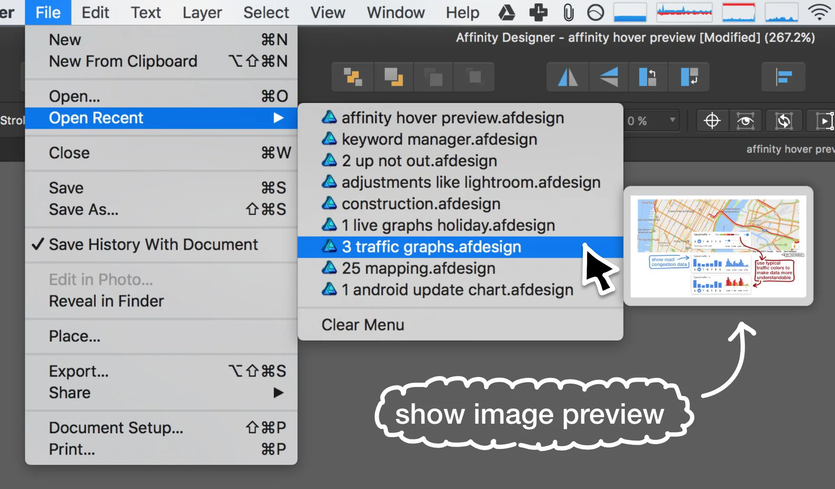
Task: Open the File menu
Action: [x=48, y=12]
